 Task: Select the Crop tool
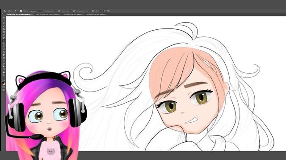[4, 29]
